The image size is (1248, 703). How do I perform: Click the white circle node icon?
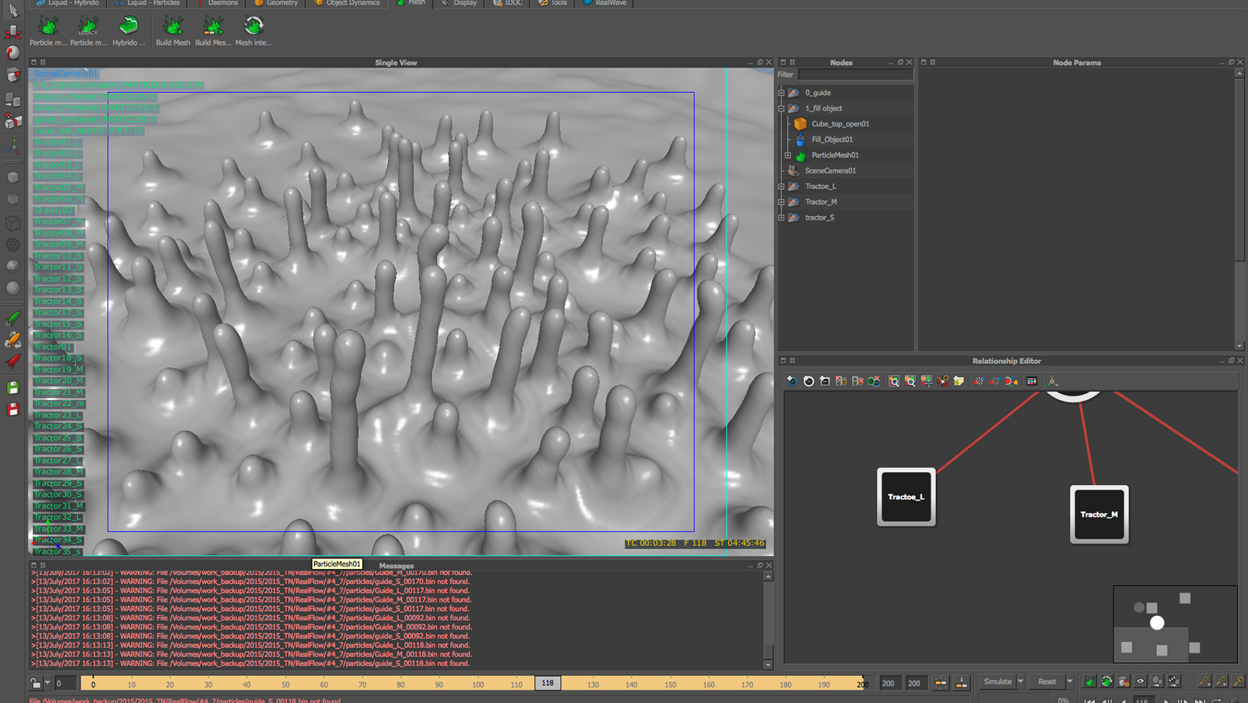click(x=809, y=381)
